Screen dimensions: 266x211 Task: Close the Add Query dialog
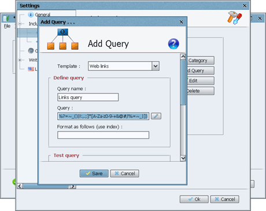[181, 22]
